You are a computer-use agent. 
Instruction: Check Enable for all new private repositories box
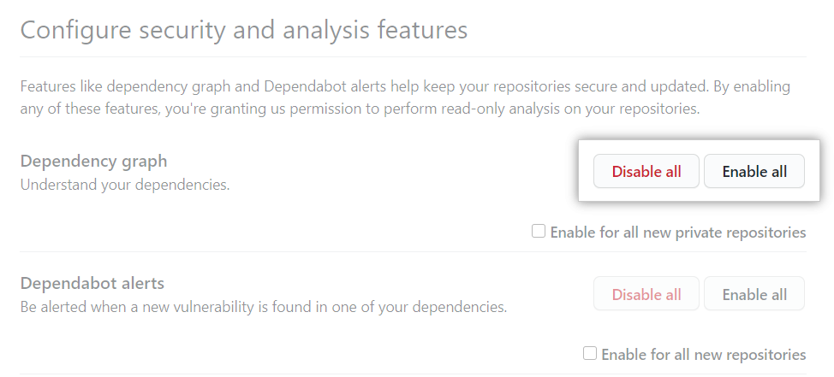point(539,231)
